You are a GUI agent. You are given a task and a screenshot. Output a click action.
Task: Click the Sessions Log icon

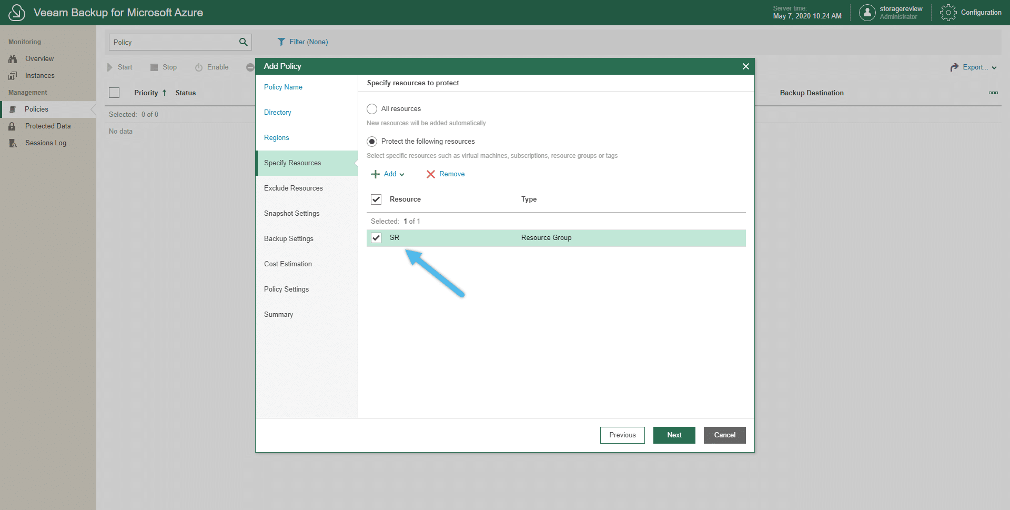(x=13, y=143)
